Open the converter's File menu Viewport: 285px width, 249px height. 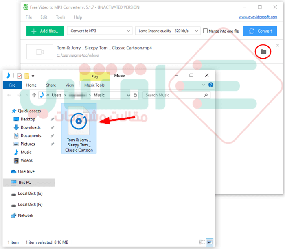[29, 17]
